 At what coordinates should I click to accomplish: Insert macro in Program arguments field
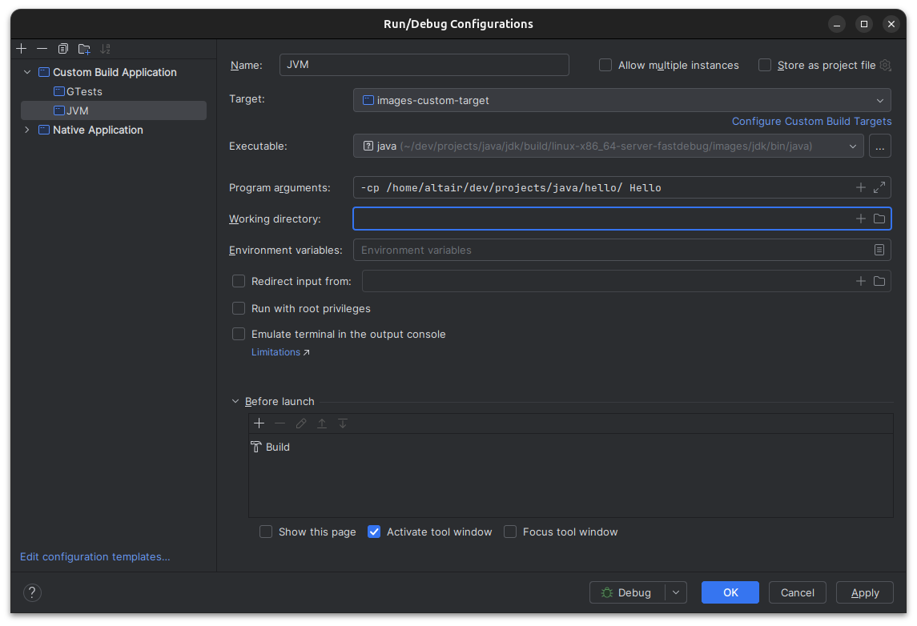(x=860, y=187)
